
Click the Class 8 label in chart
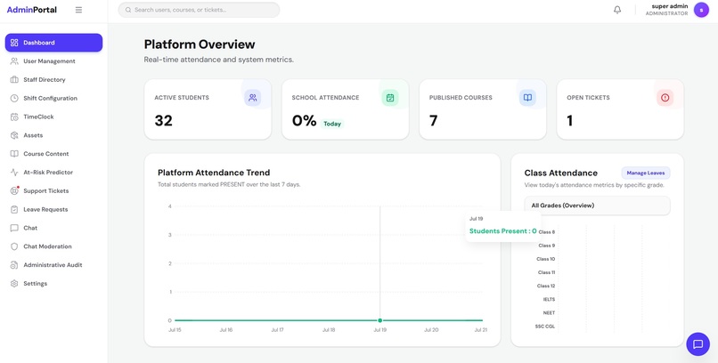tap(547, 232)
